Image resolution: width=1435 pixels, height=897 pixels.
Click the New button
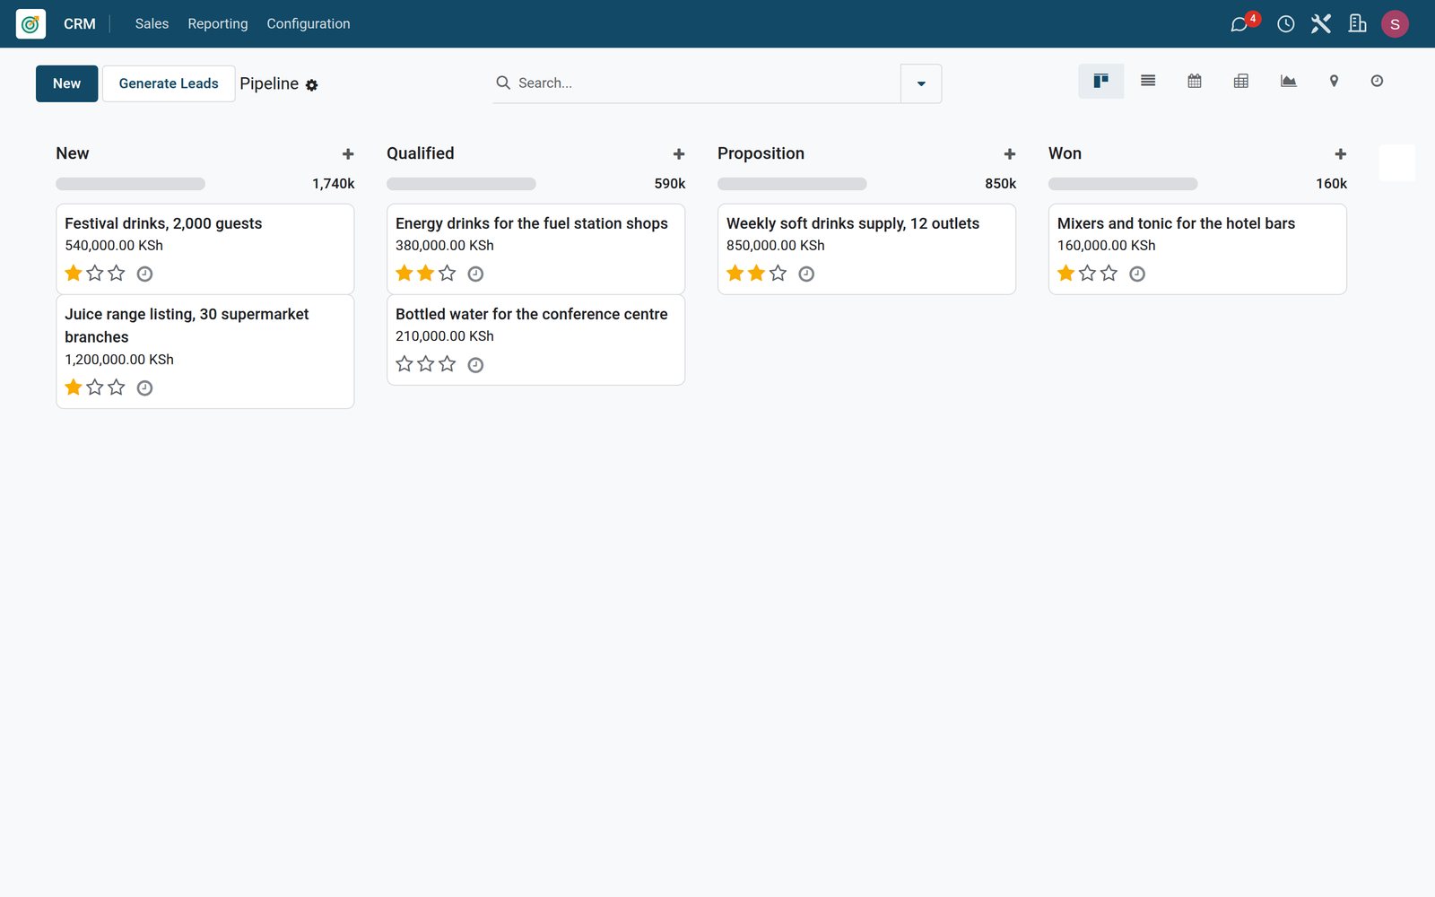point(67,83)
